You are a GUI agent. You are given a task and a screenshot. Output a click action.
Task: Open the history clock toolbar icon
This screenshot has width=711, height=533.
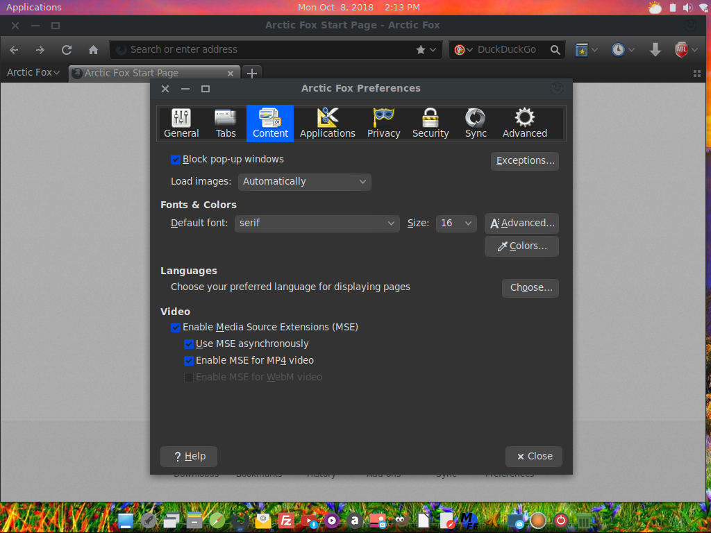(618, 50)
